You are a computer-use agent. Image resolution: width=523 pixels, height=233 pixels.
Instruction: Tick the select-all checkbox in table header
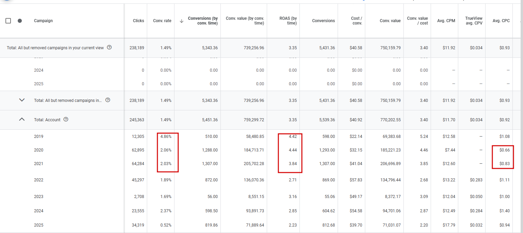(8, 21)
